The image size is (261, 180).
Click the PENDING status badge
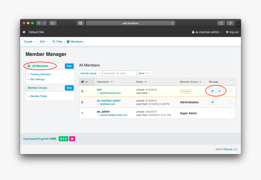point(186,92)
